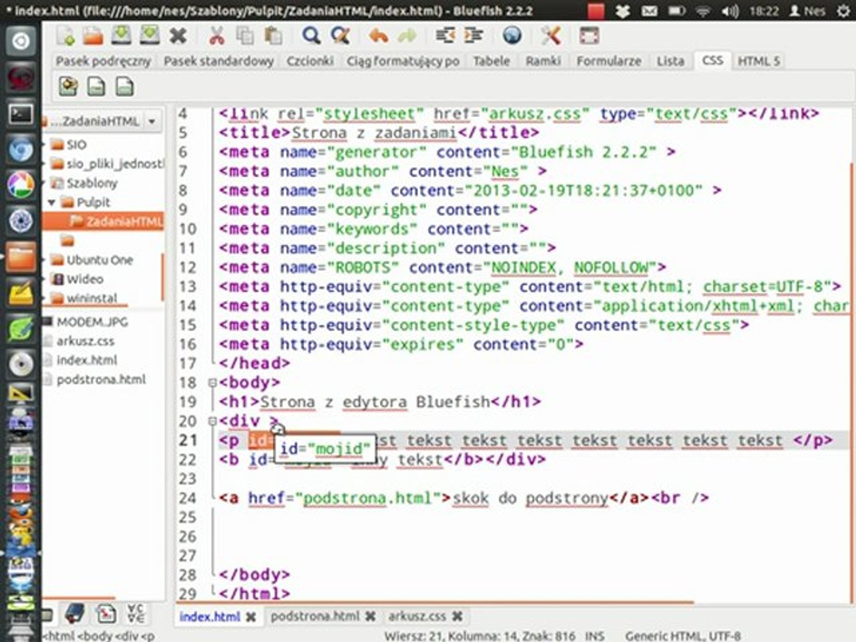Open the character map side panel tab

[136, 614]
